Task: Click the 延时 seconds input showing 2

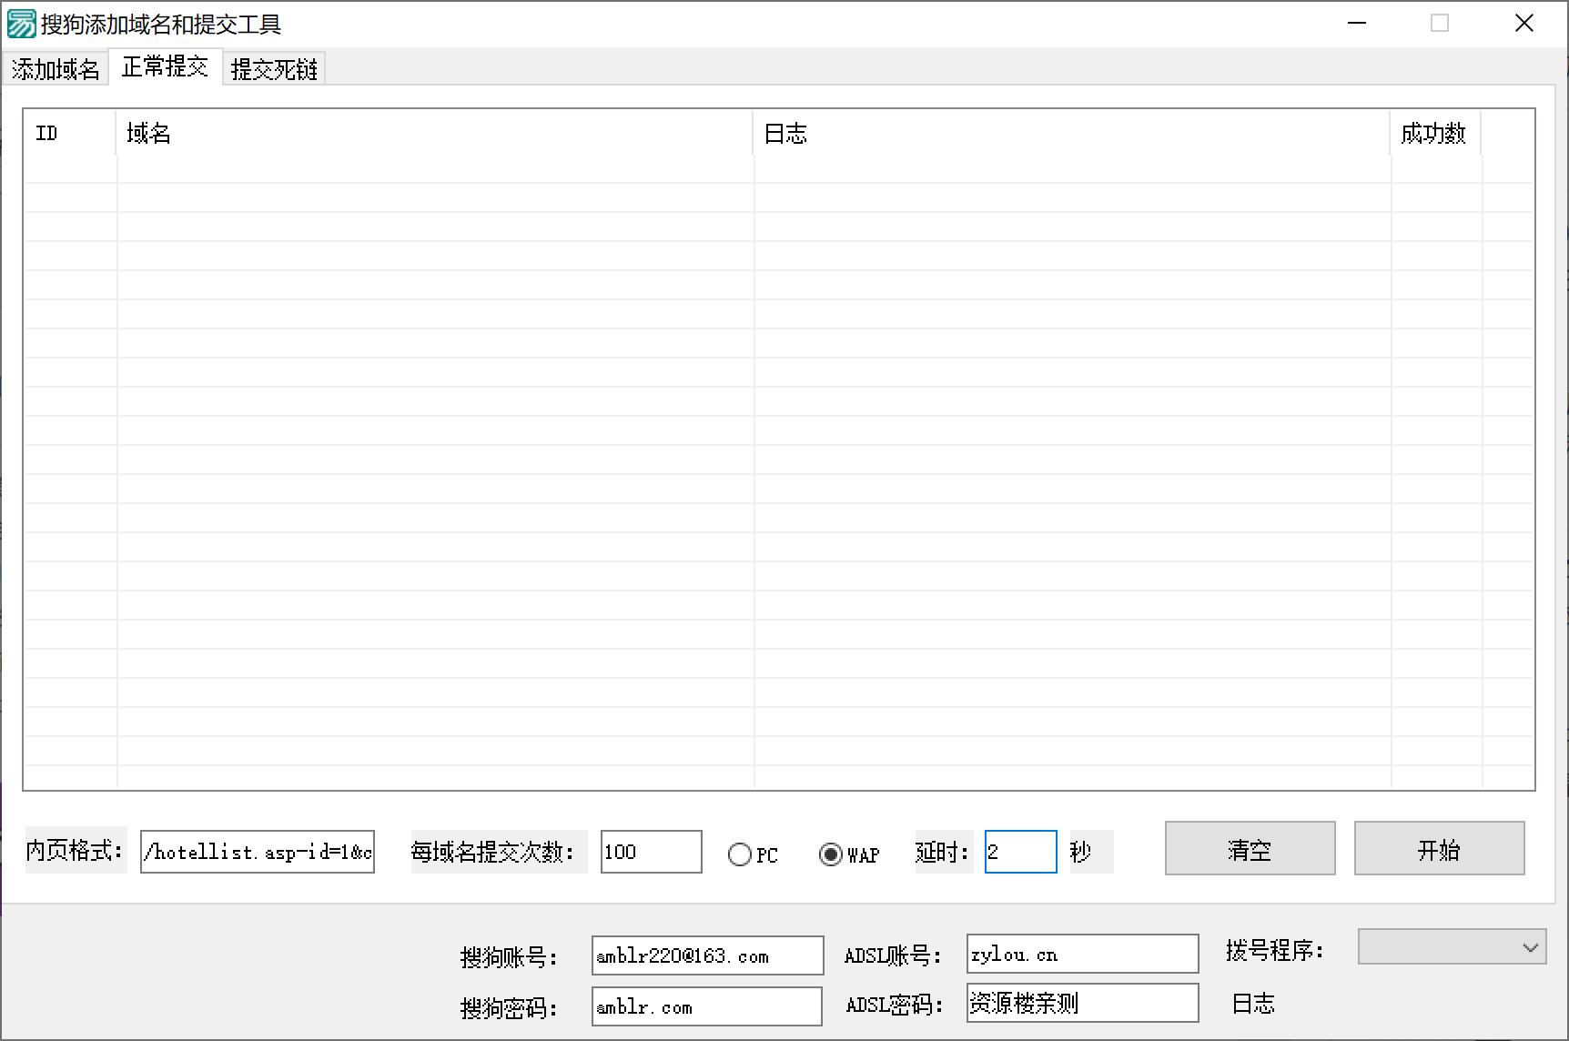Action: pos(1019,851)
